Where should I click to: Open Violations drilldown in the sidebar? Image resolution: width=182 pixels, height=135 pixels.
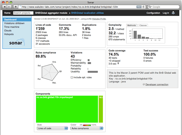[14, 23]
